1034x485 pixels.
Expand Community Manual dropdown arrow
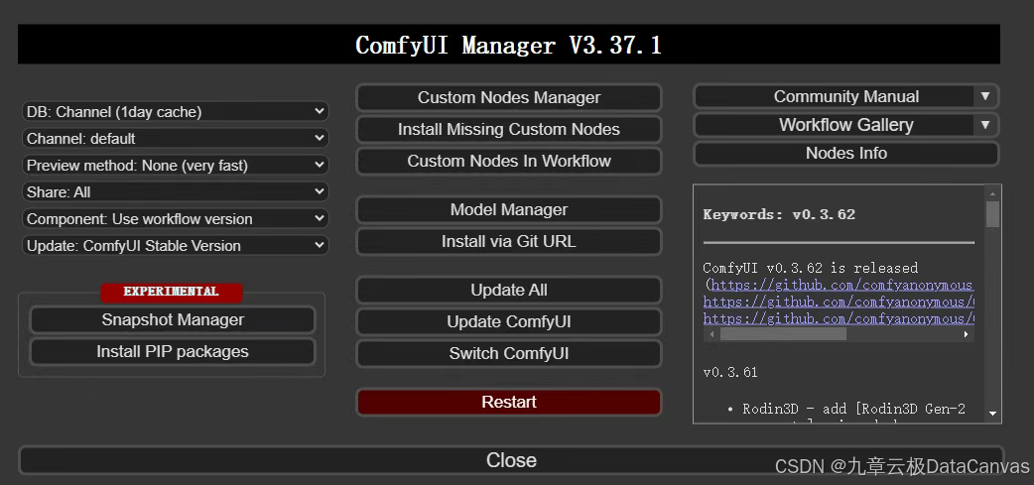click(985, 96)
